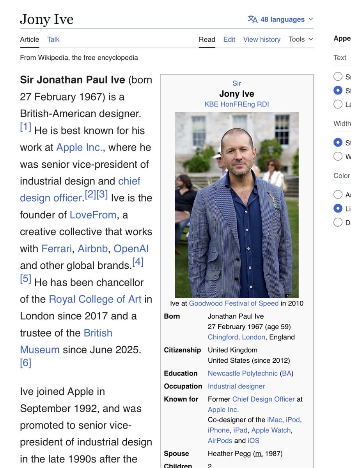Select the second Width radio button
Screen dimensions: 351x468
(x=338, y=156)
